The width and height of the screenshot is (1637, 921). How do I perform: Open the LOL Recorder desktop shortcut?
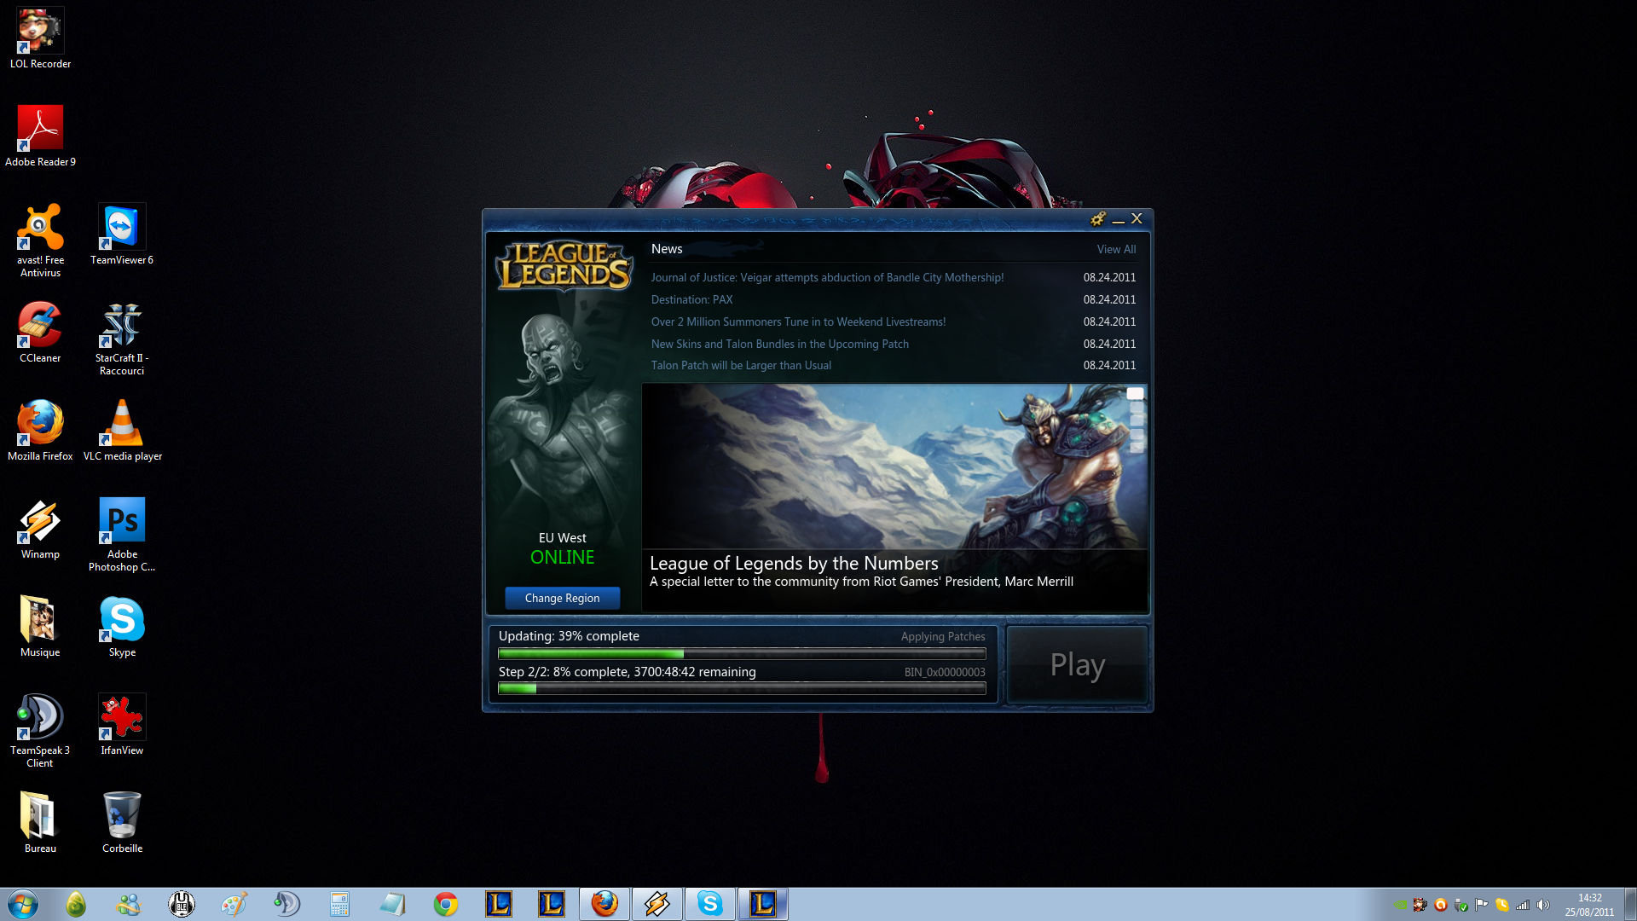pos(40,38)
